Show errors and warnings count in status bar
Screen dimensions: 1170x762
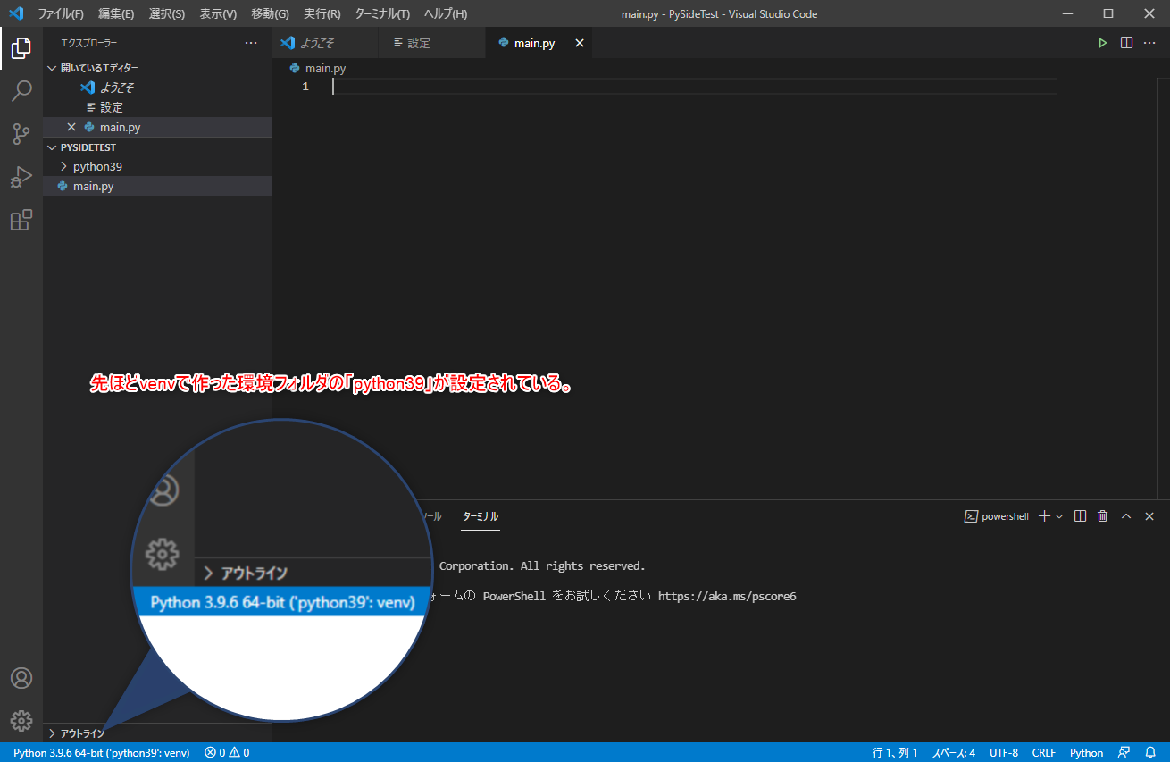(227, 752)
